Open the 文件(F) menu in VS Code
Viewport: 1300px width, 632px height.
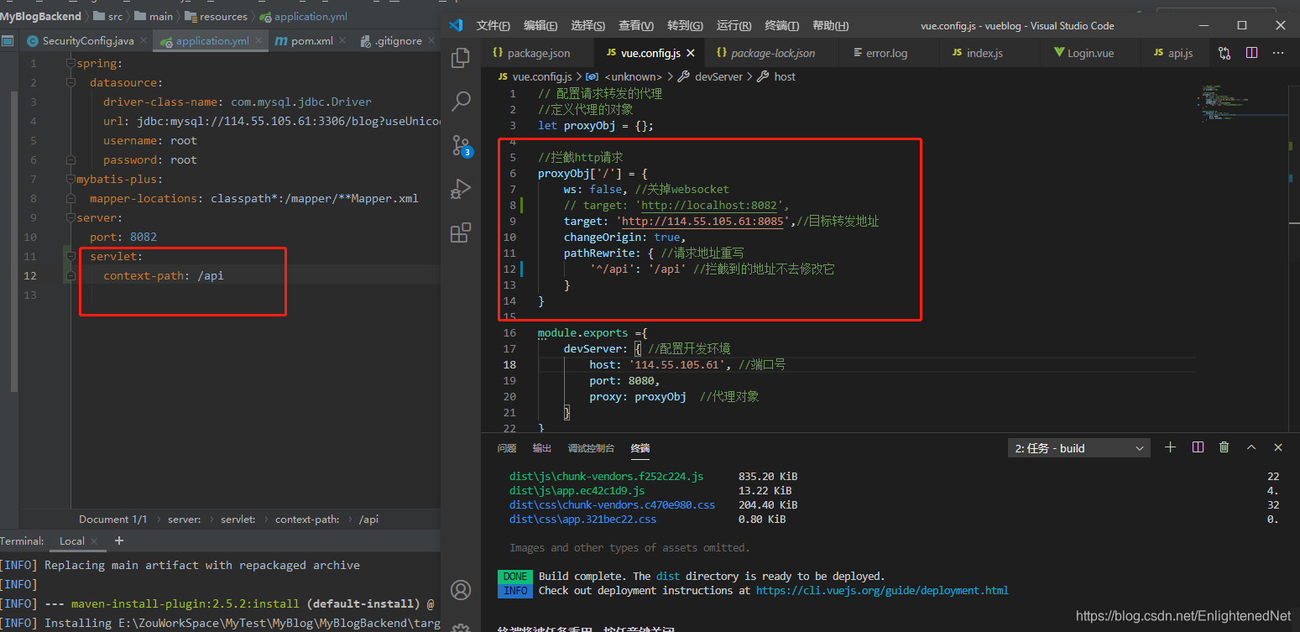click(493, 26)
